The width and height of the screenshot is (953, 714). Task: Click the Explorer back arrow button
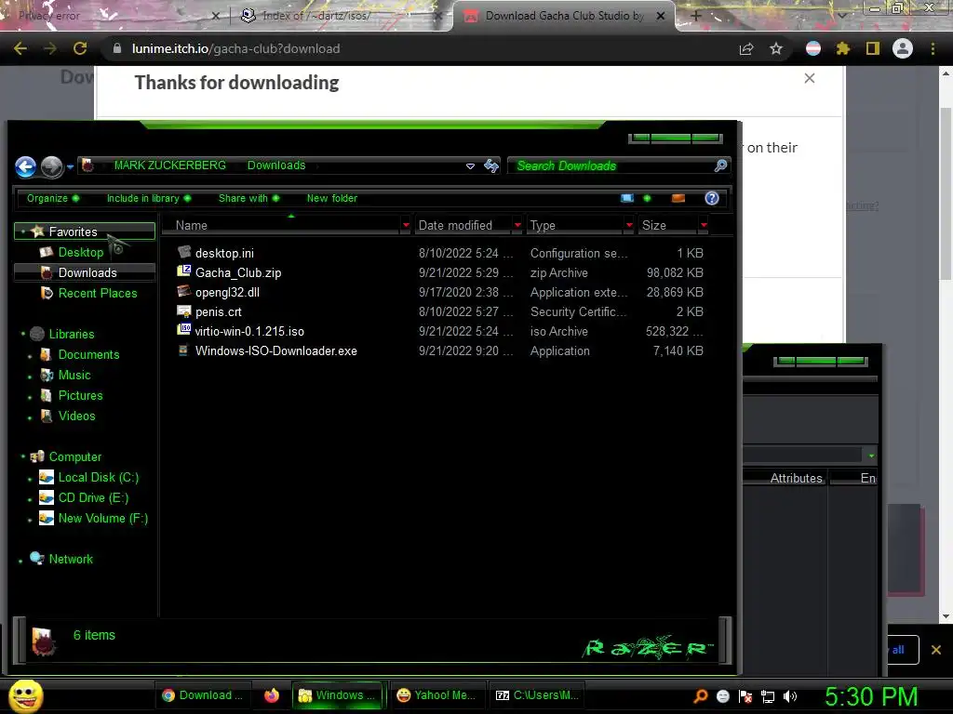(x=25, y=166)
